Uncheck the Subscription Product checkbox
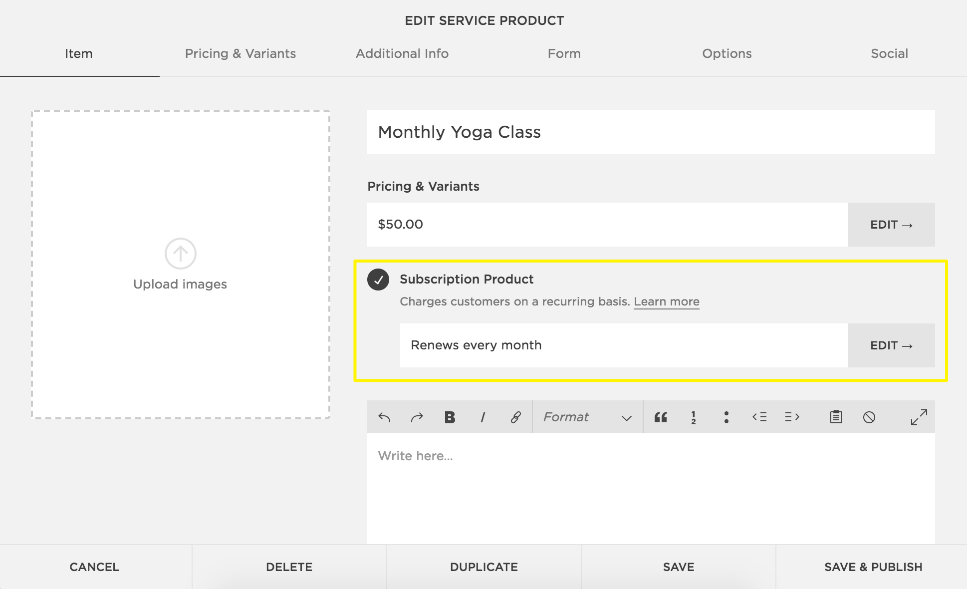The width and height of the screenshot is (967, 589). pyautogui.click(x=378, y=280)
